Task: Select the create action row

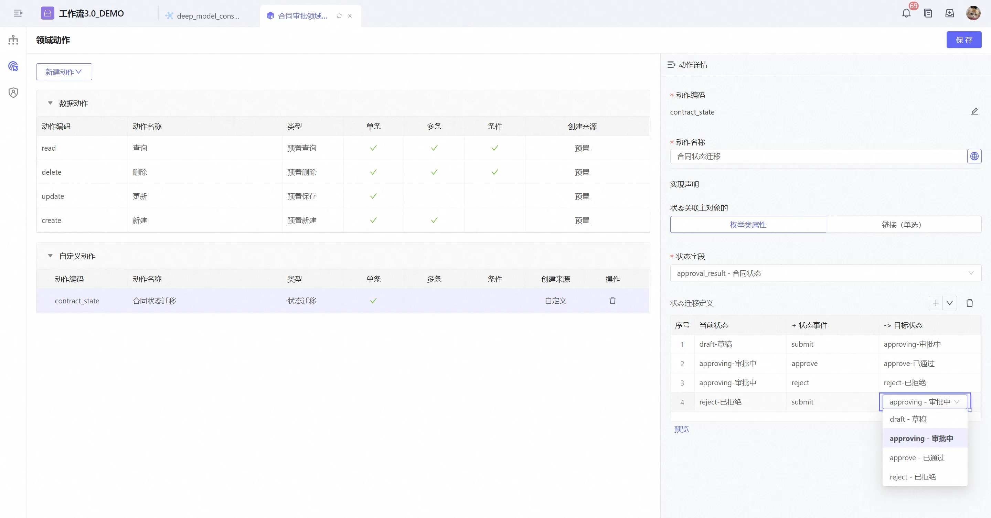Action: click(x=343, y=220)
